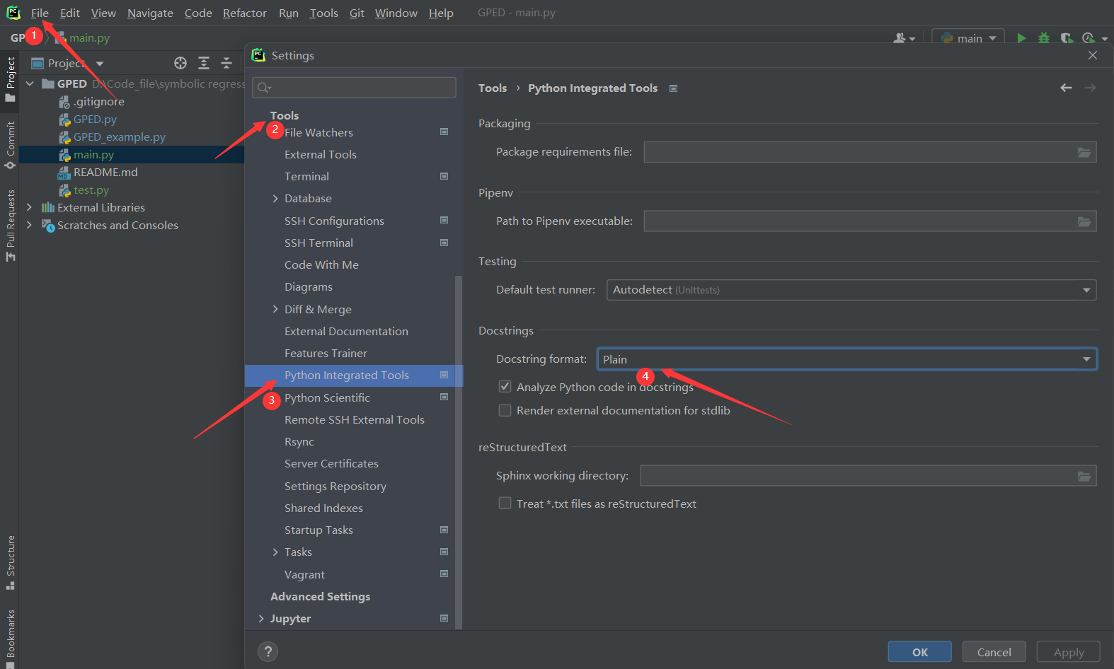Image resolution: width=1114 pixels, height=669 pixels.
Task: Click the Expand All icon in Project panel
Action: click(x=204, y=63)
